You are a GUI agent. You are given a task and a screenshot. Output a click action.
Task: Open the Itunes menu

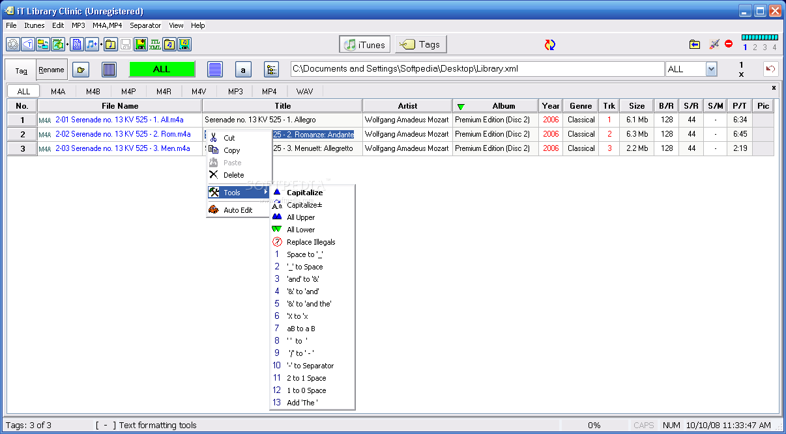35,25
